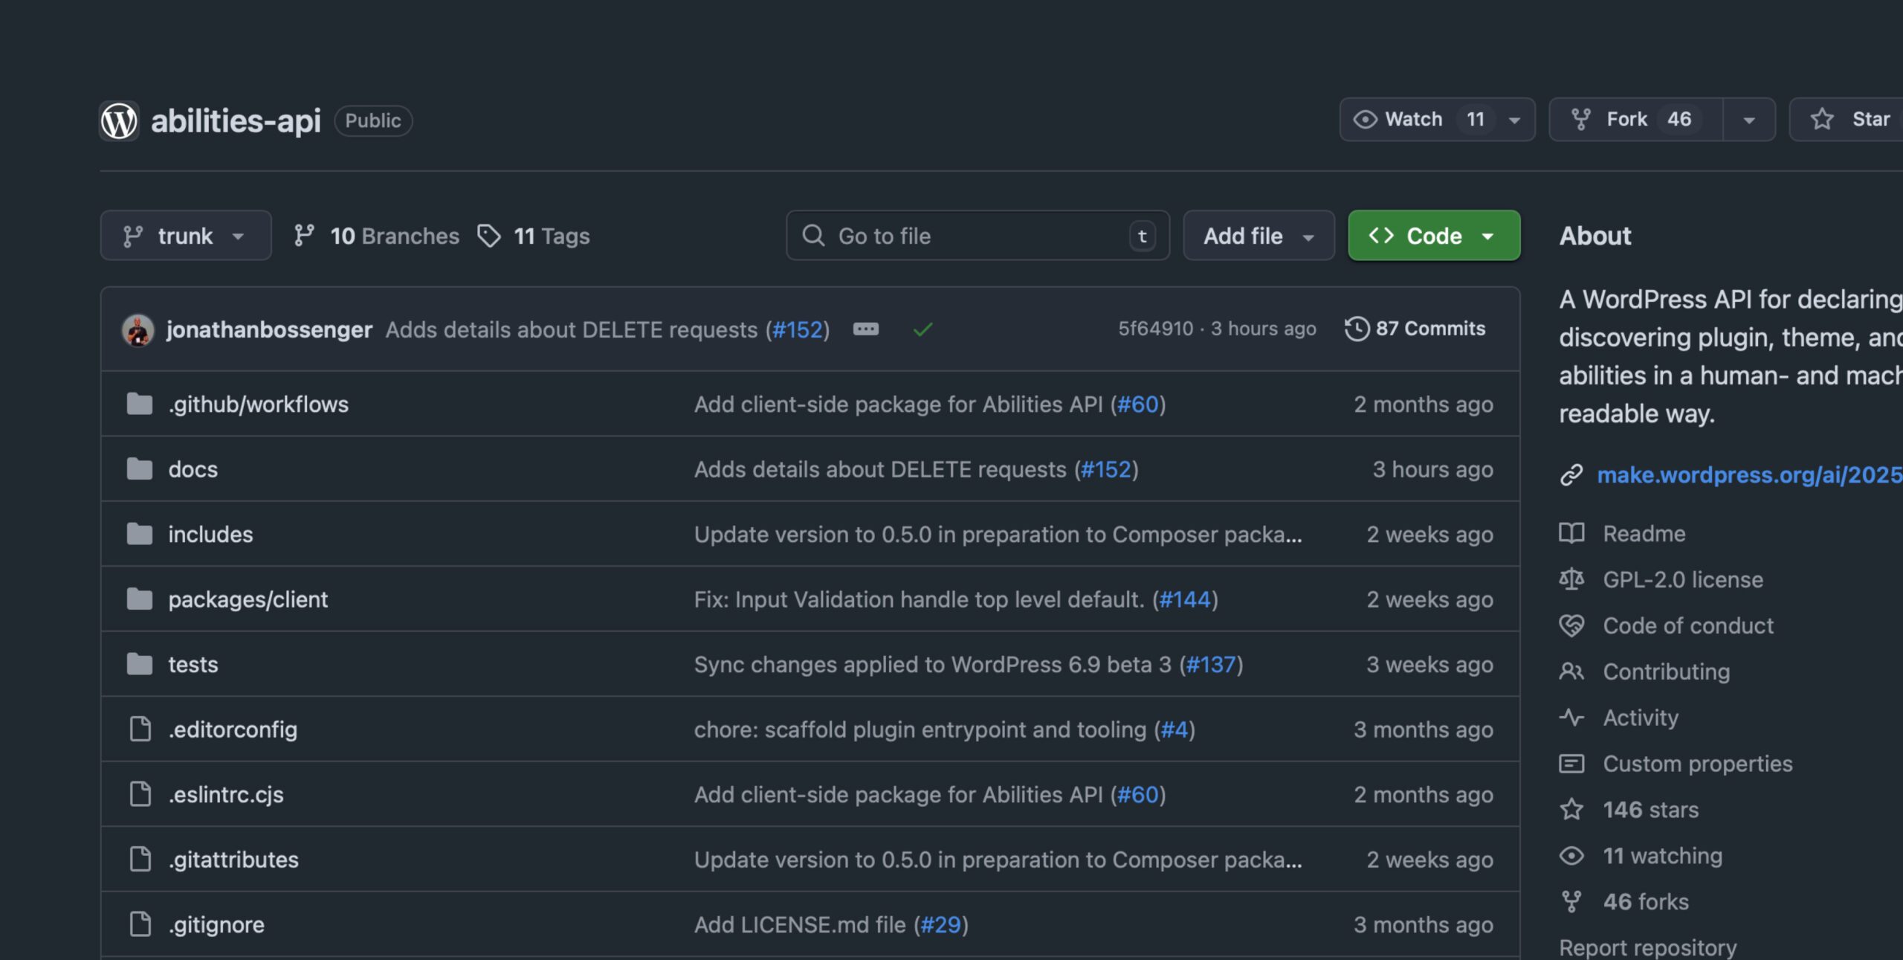The width and height of the screenshot is (1903, 960).
Task: Open pull request #152 link
Action: (798, 329)
